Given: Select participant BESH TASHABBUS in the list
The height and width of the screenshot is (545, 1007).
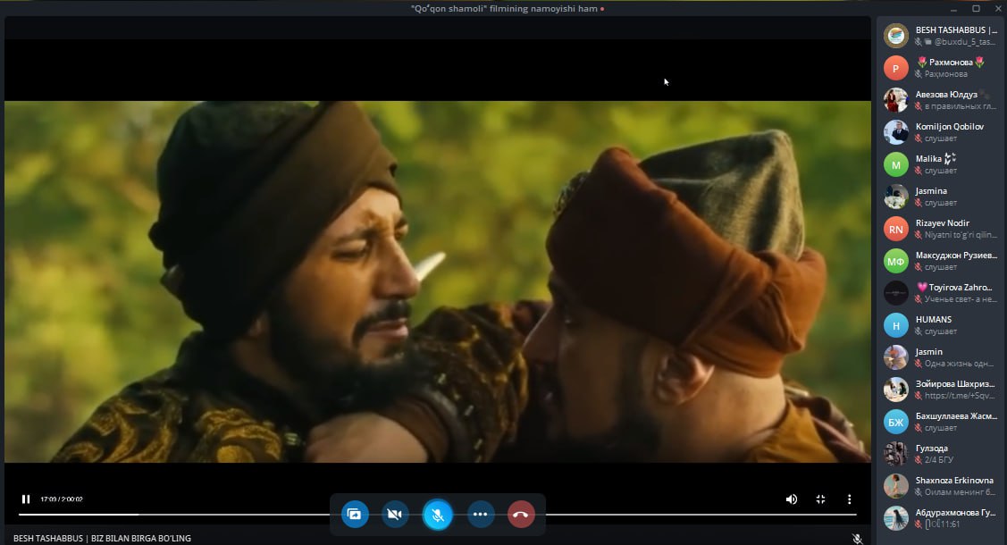Looking at the screenshot, I should coord(940,36).
